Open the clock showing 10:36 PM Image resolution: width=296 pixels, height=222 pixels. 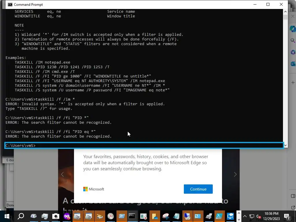coord(271,216)
